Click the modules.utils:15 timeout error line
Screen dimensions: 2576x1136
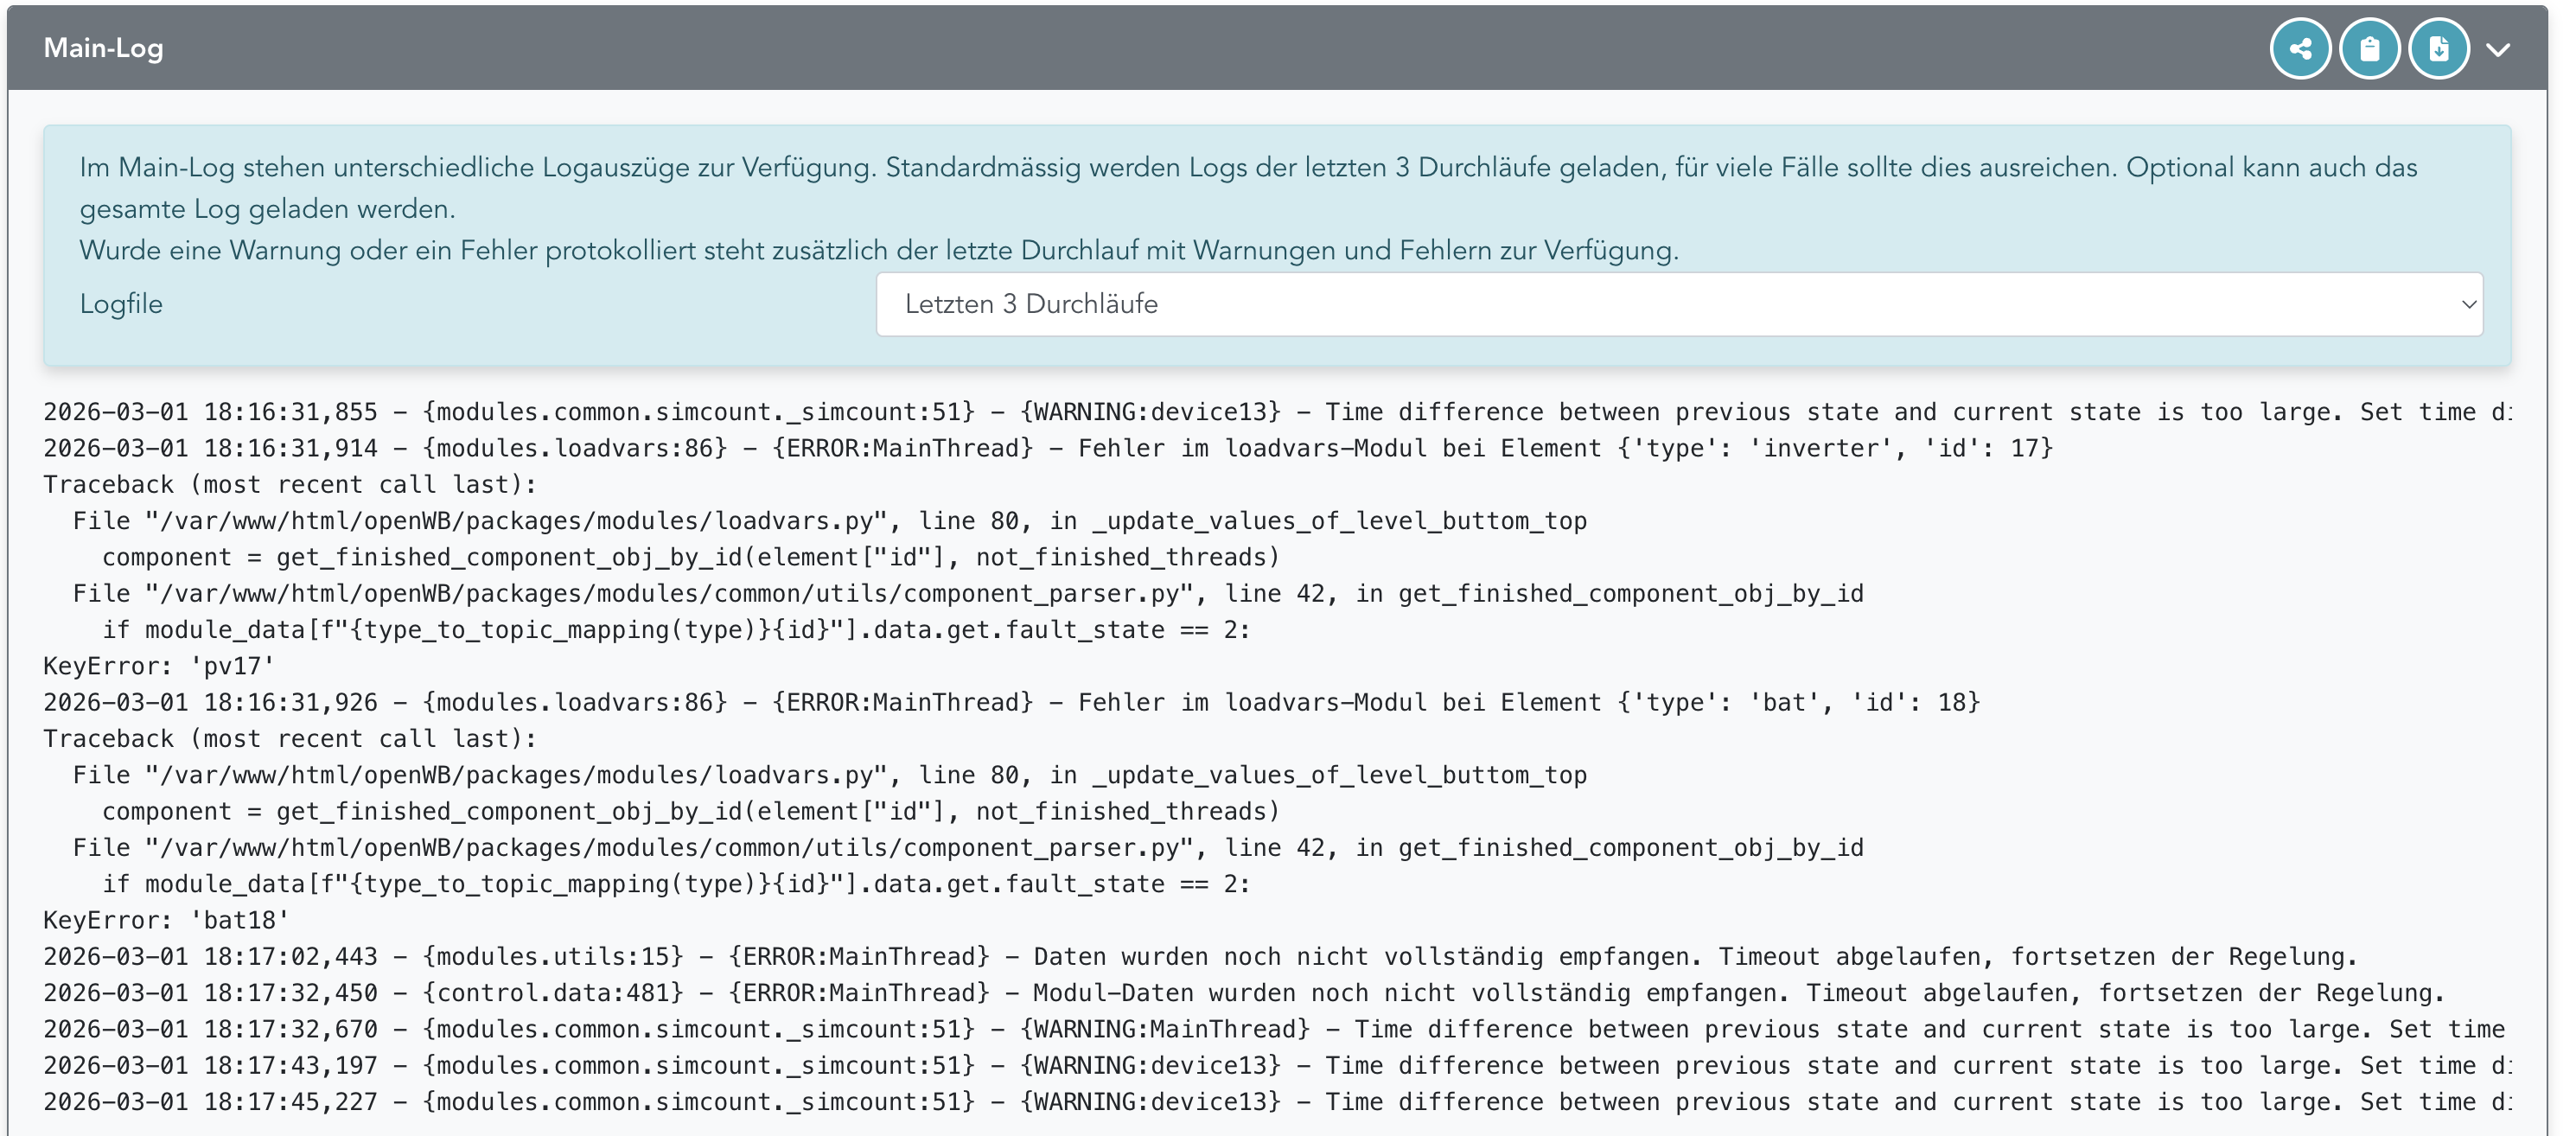pyautogui.click(x=1200, y=957)
